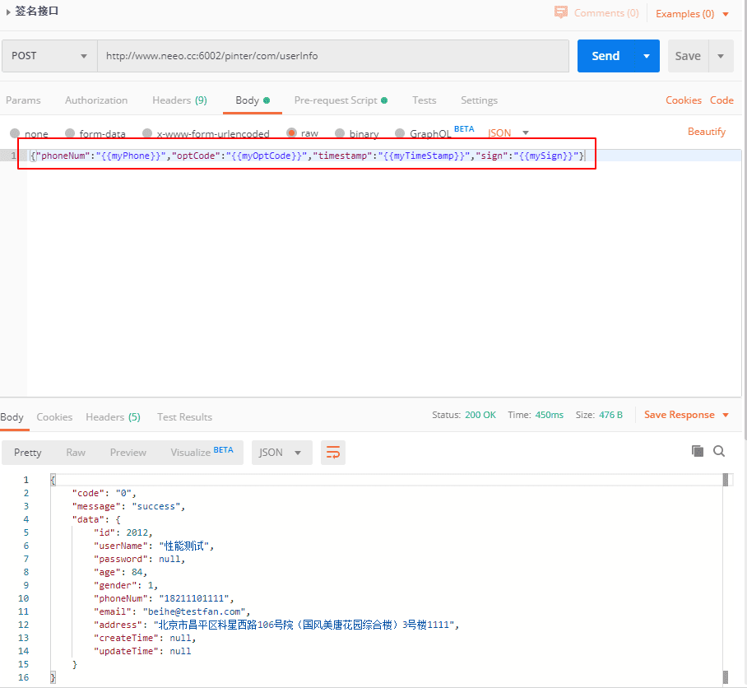Image resolution: width=747 pixels, height=688 pixels.
Task: Click the request URL input field
Action: [333, 56]
